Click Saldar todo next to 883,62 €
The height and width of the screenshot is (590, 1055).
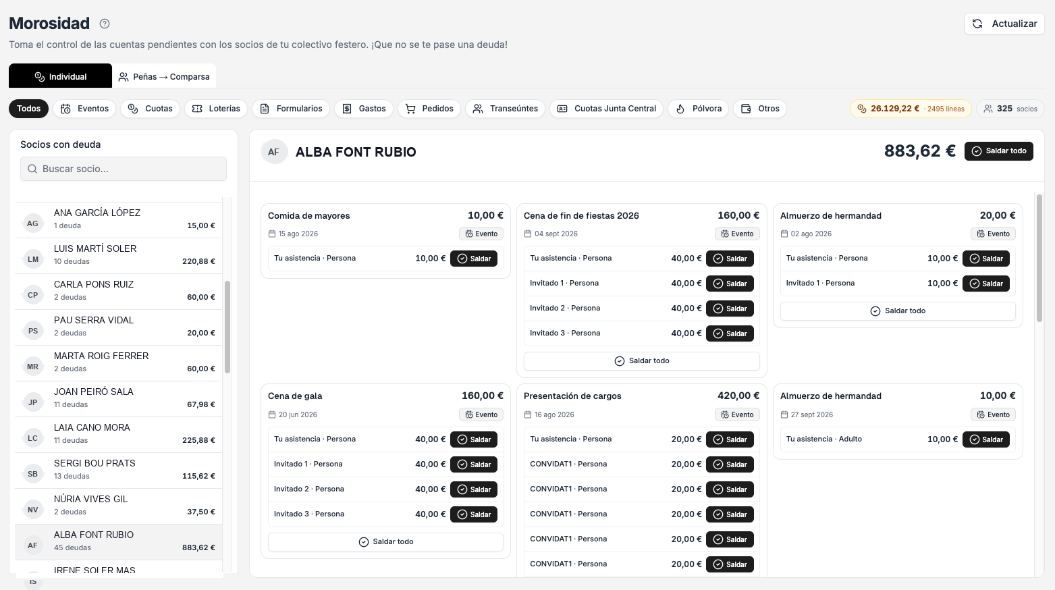pyautogui.click(x=999, y=151)
